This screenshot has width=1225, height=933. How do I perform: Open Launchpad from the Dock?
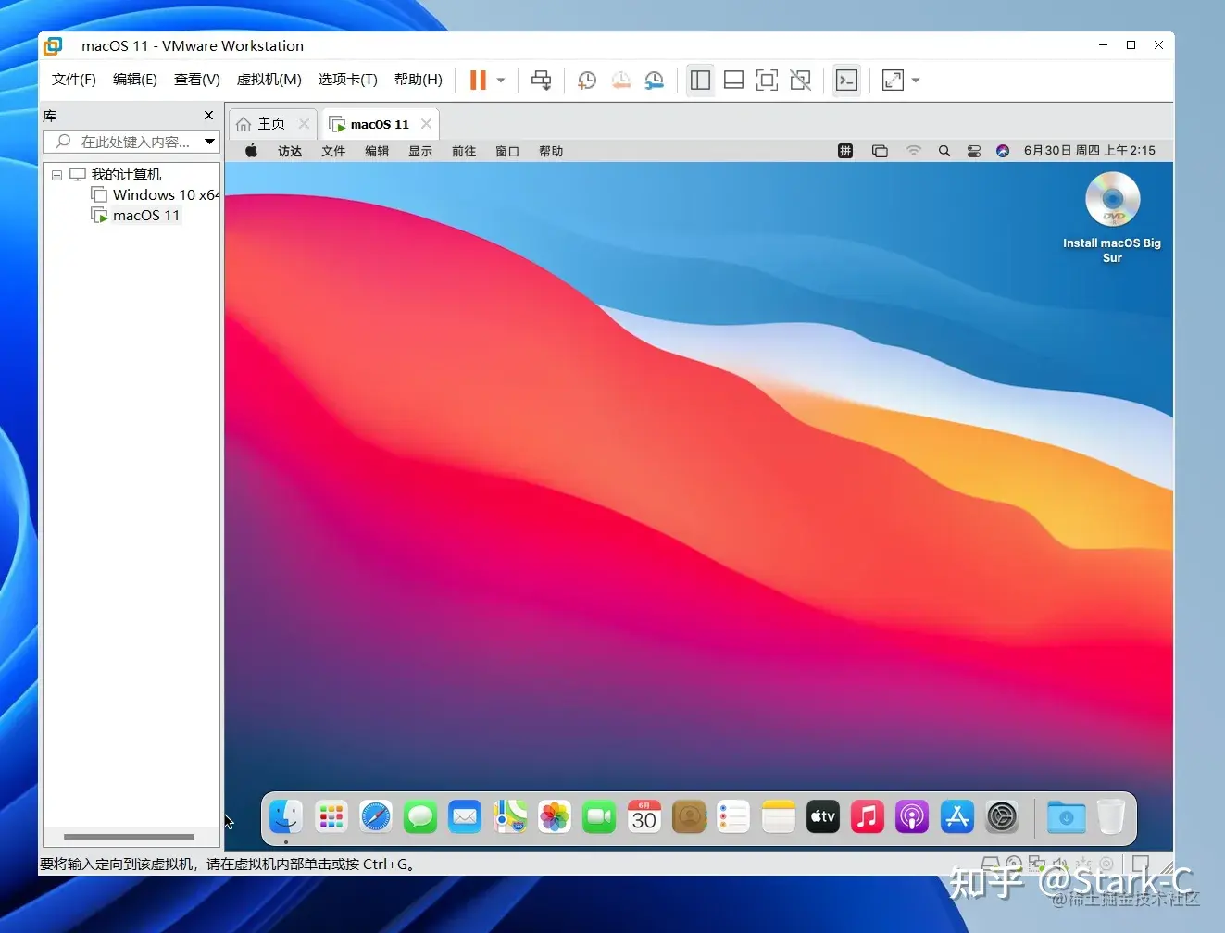pyautogui.click(x=331, y=816)
